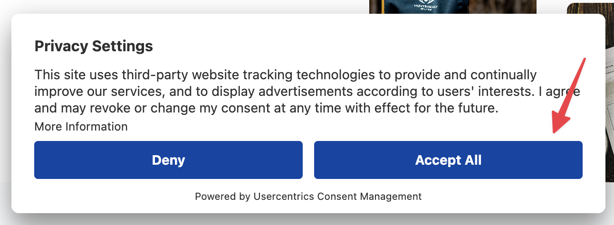Open the More Information link

[x=81, y=127]
